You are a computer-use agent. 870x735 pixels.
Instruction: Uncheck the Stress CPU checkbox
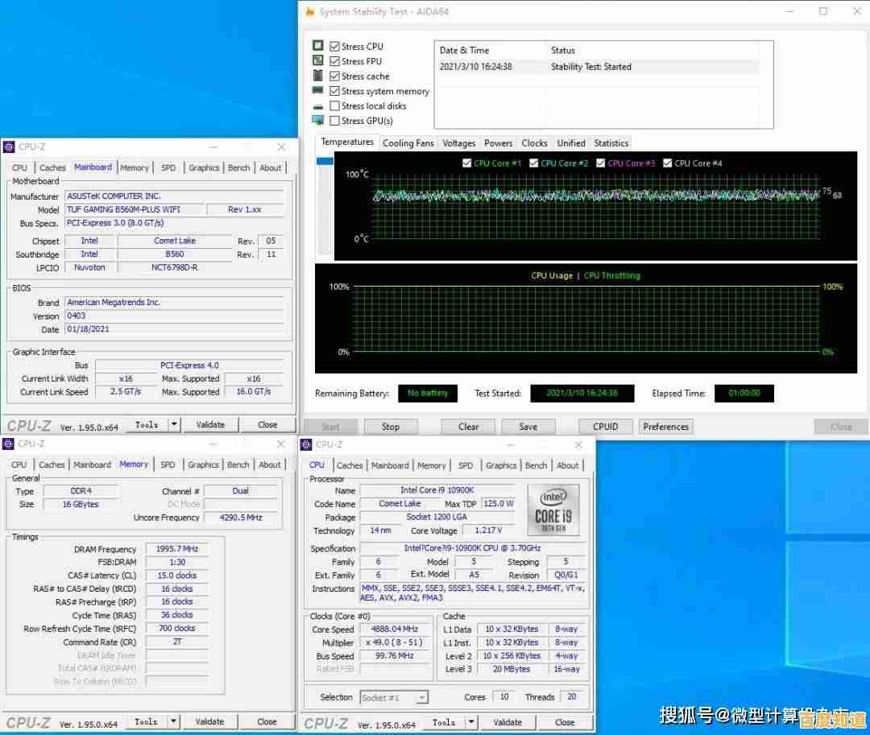click(x=334, y=47)
